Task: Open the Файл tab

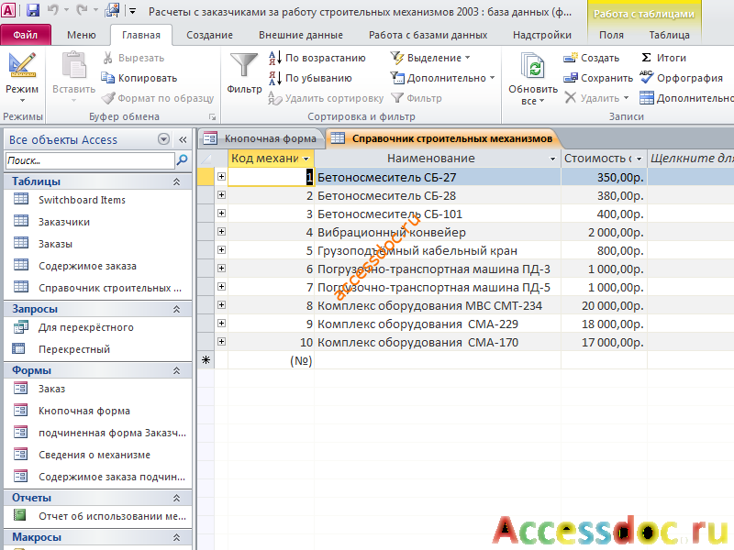Action: (x=26, y=35)
